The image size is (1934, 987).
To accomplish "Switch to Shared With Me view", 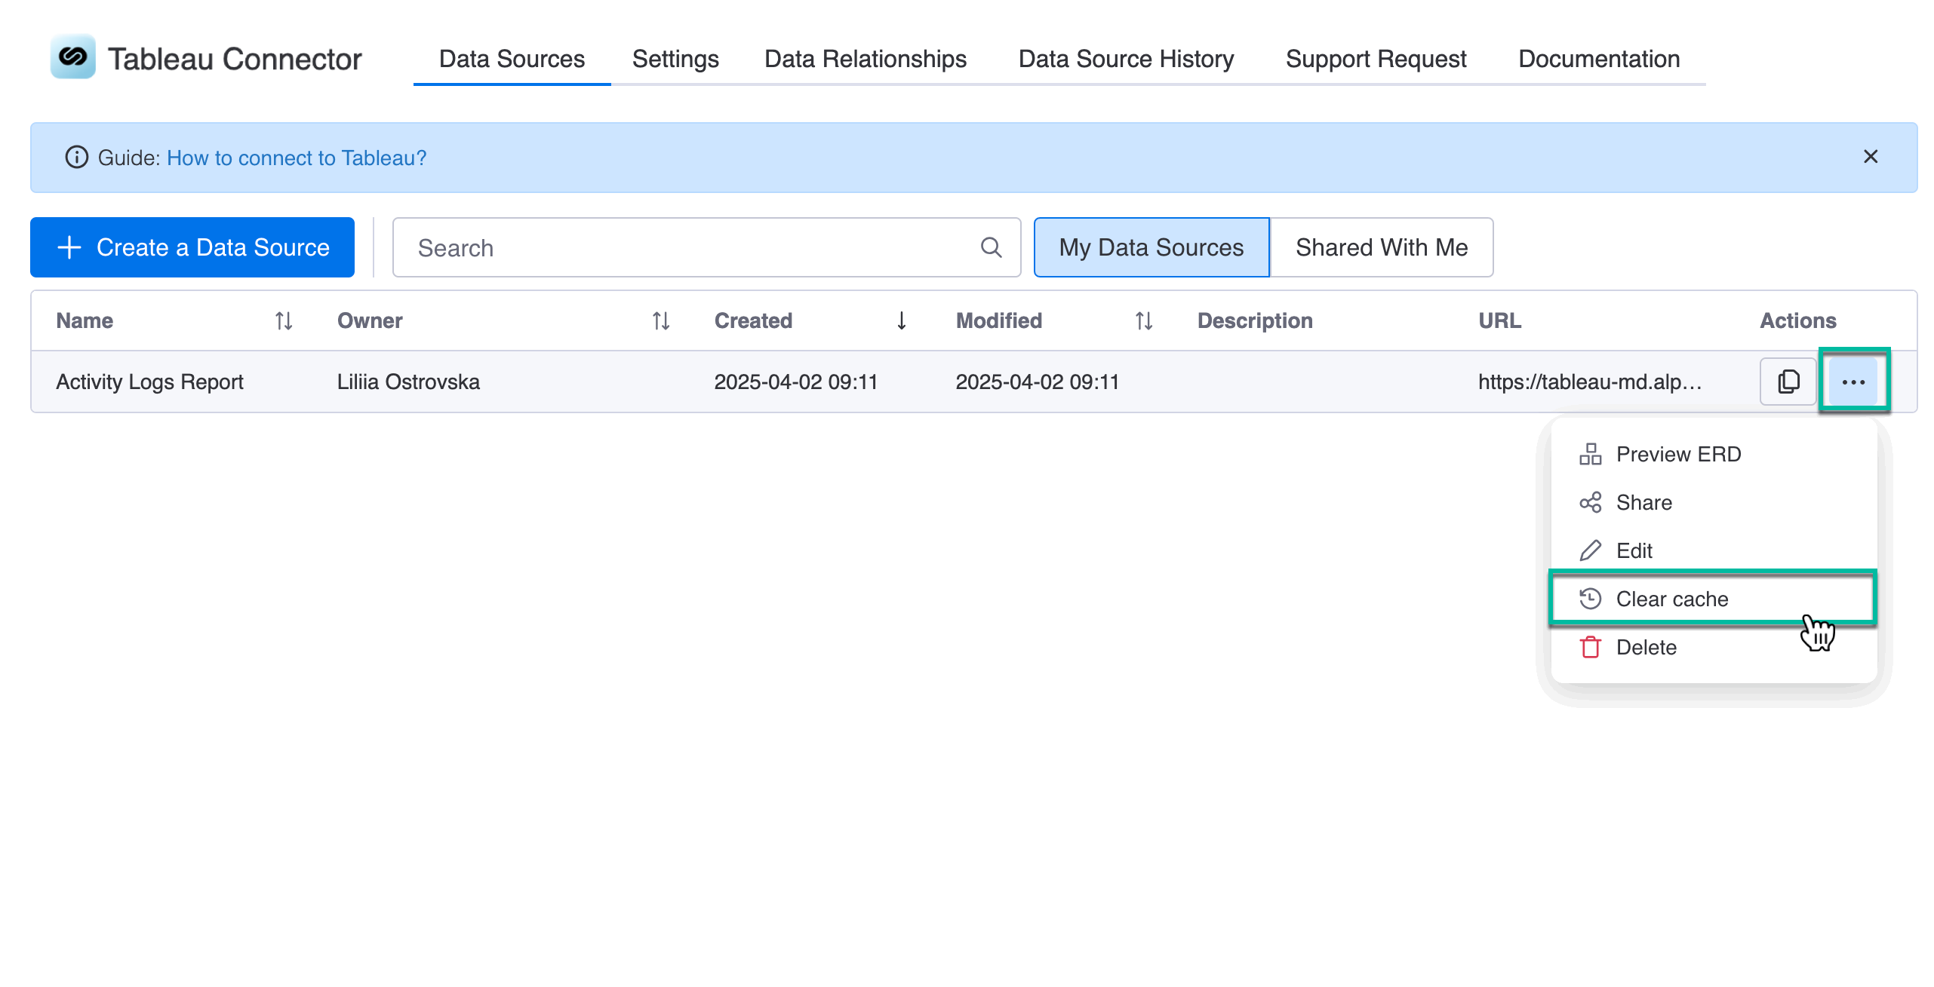I will 1382,247.
